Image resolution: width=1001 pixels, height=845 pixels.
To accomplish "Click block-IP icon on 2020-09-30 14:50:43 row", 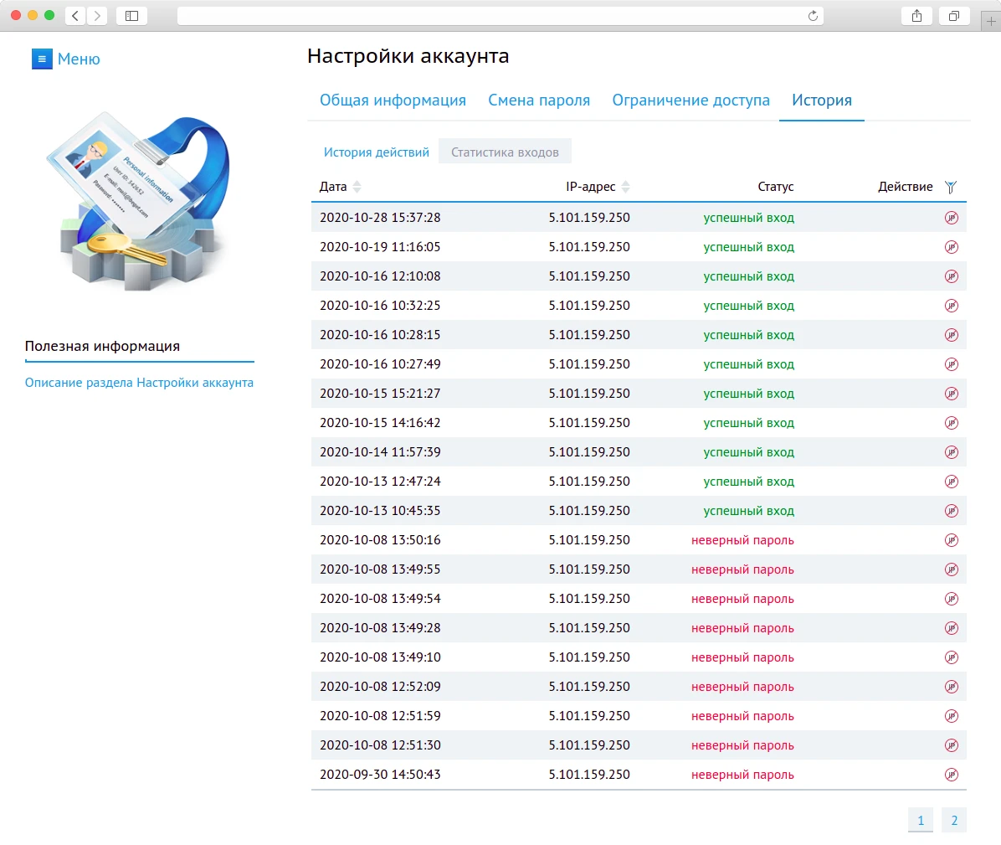I will click(x=951, y=775).
